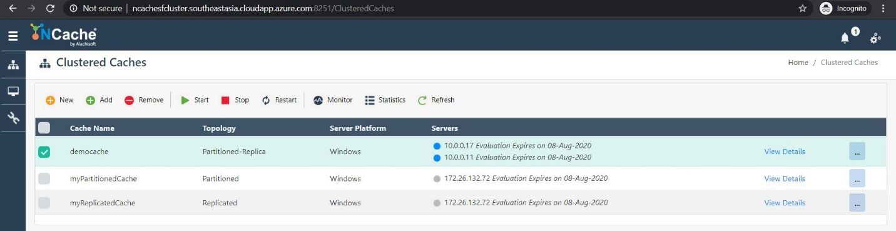Open Statistics for selected cache
Screen dimensions: 896x231
coord(385,100)
